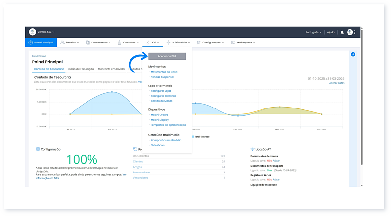Select the Montante em Dívida tab
391x216 pixels.
pos(110,69)
